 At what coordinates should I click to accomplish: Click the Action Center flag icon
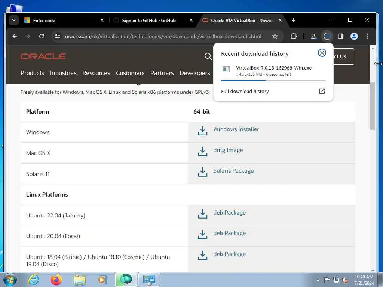[327, 280]
